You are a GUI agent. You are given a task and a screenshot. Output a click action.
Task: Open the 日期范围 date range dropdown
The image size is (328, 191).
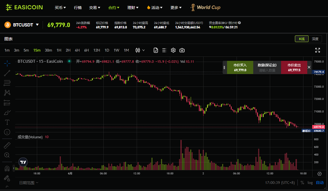click(x=29, y=183)
